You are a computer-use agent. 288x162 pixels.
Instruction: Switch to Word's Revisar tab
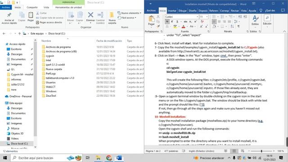(x=235, y=11)
